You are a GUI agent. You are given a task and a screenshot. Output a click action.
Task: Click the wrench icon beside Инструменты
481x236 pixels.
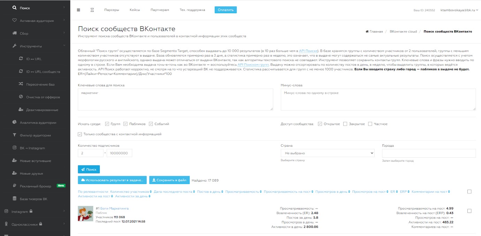point(14,46)
